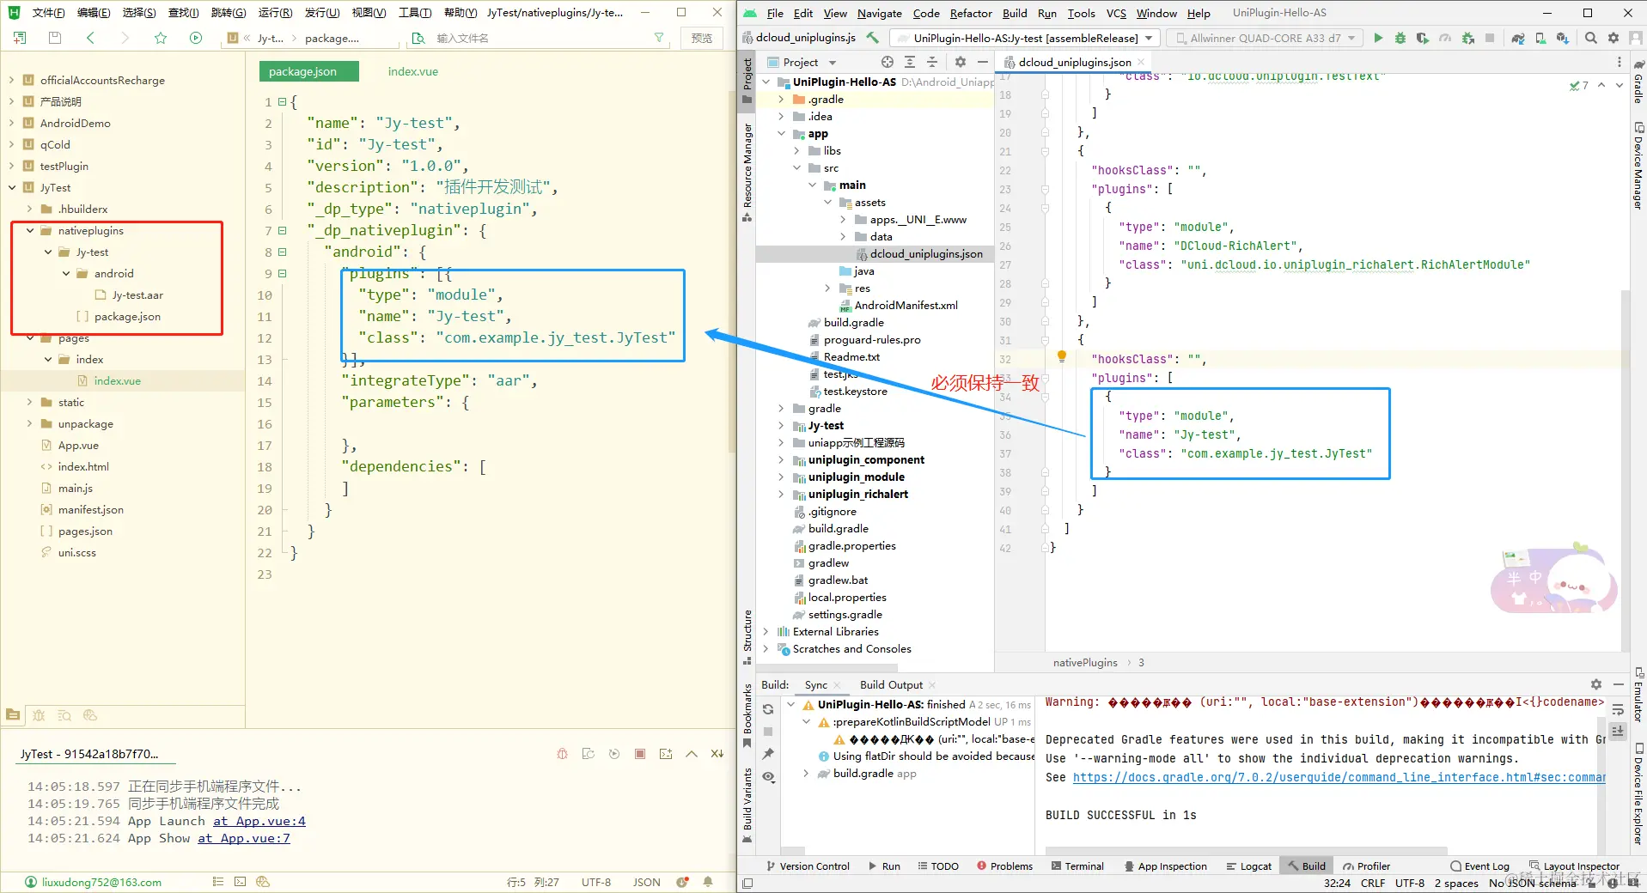This screenshot has height=893, width=1647.
Task: Click HBuilderX save toolbar icon
Action: coord(55,38)
